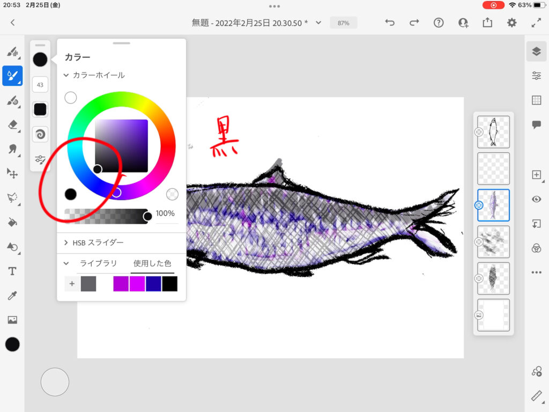Toggle the Layer Properties panel
The image size is (549, 412).
(x=536, y=76)
